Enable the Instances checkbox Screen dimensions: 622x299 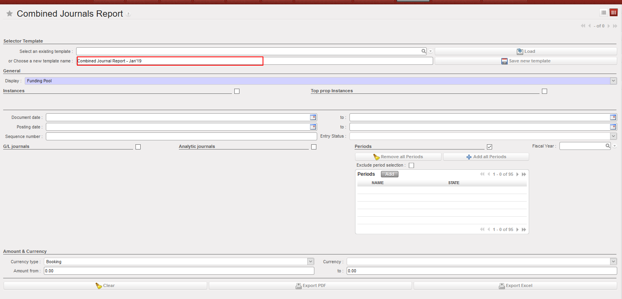coord(237,91)
